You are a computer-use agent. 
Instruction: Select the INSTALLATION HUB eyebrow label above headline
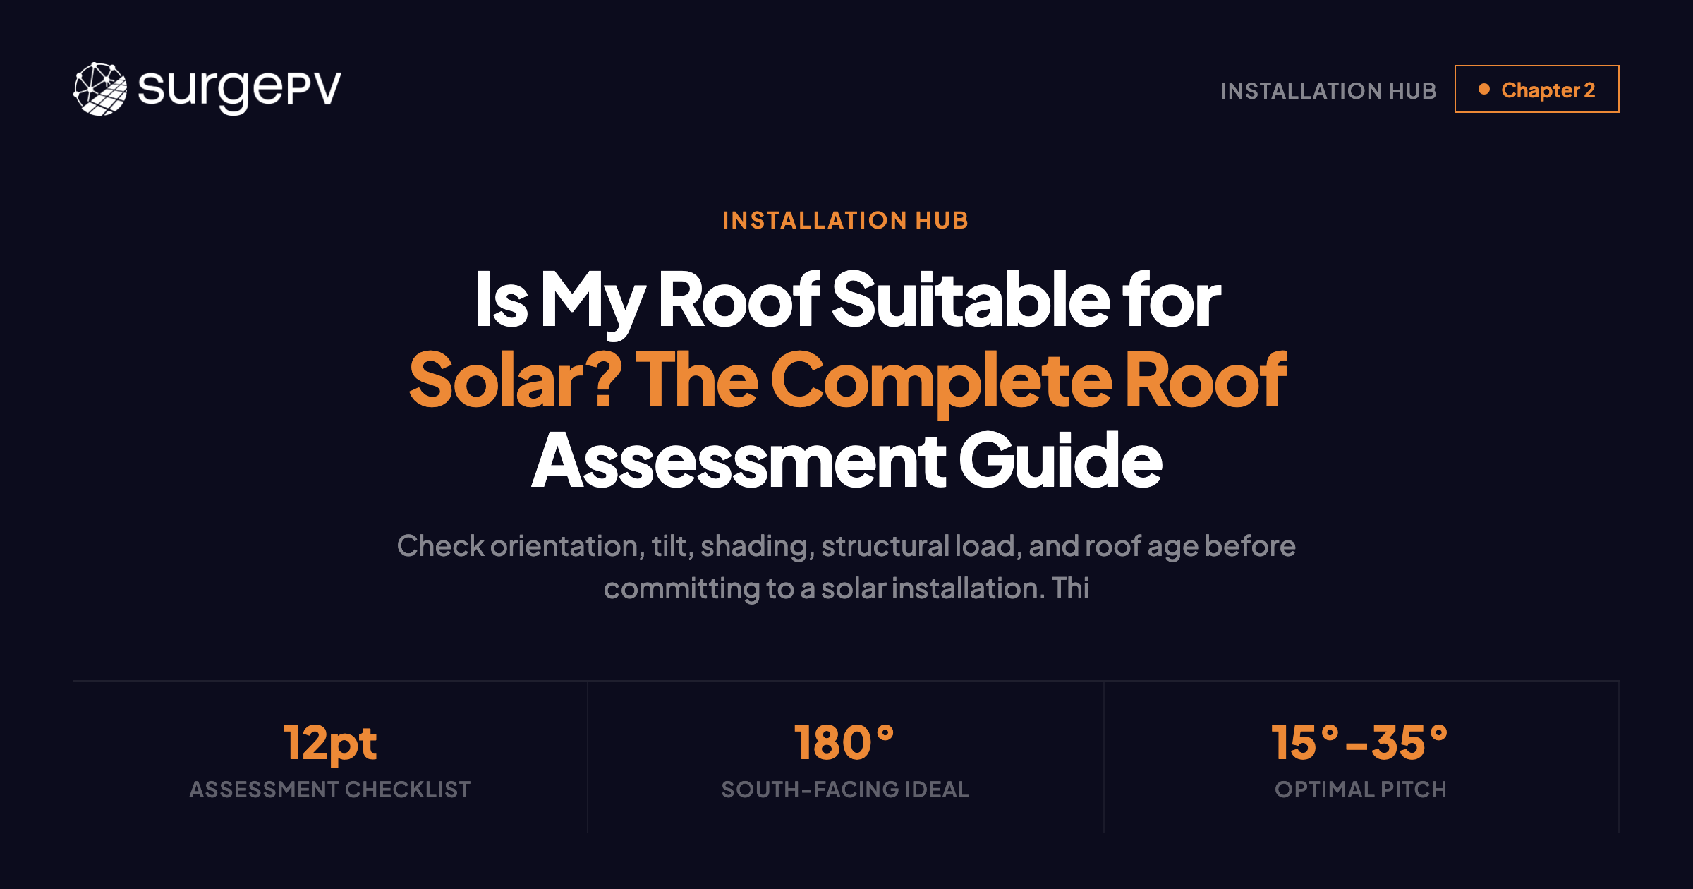click(846, 221)
